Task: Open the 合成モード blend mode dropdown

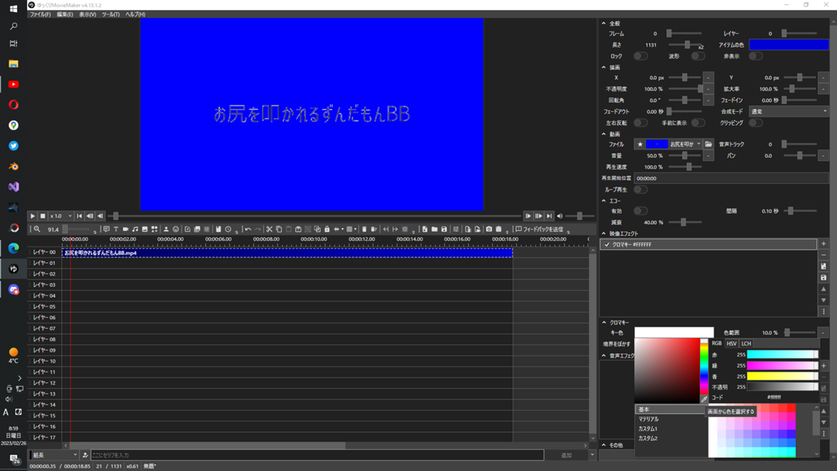Action: pyautogui.click(x=788, y=111)
